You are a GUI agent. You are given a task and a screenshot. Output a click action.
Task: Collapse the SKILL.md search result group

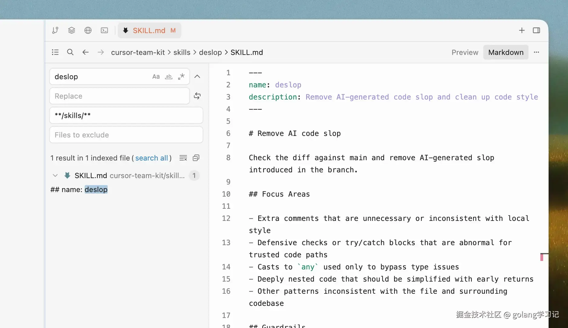point(55,175)
